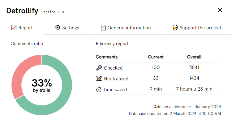
Task: Open the Support the project tab
Action: click(197, 28)
